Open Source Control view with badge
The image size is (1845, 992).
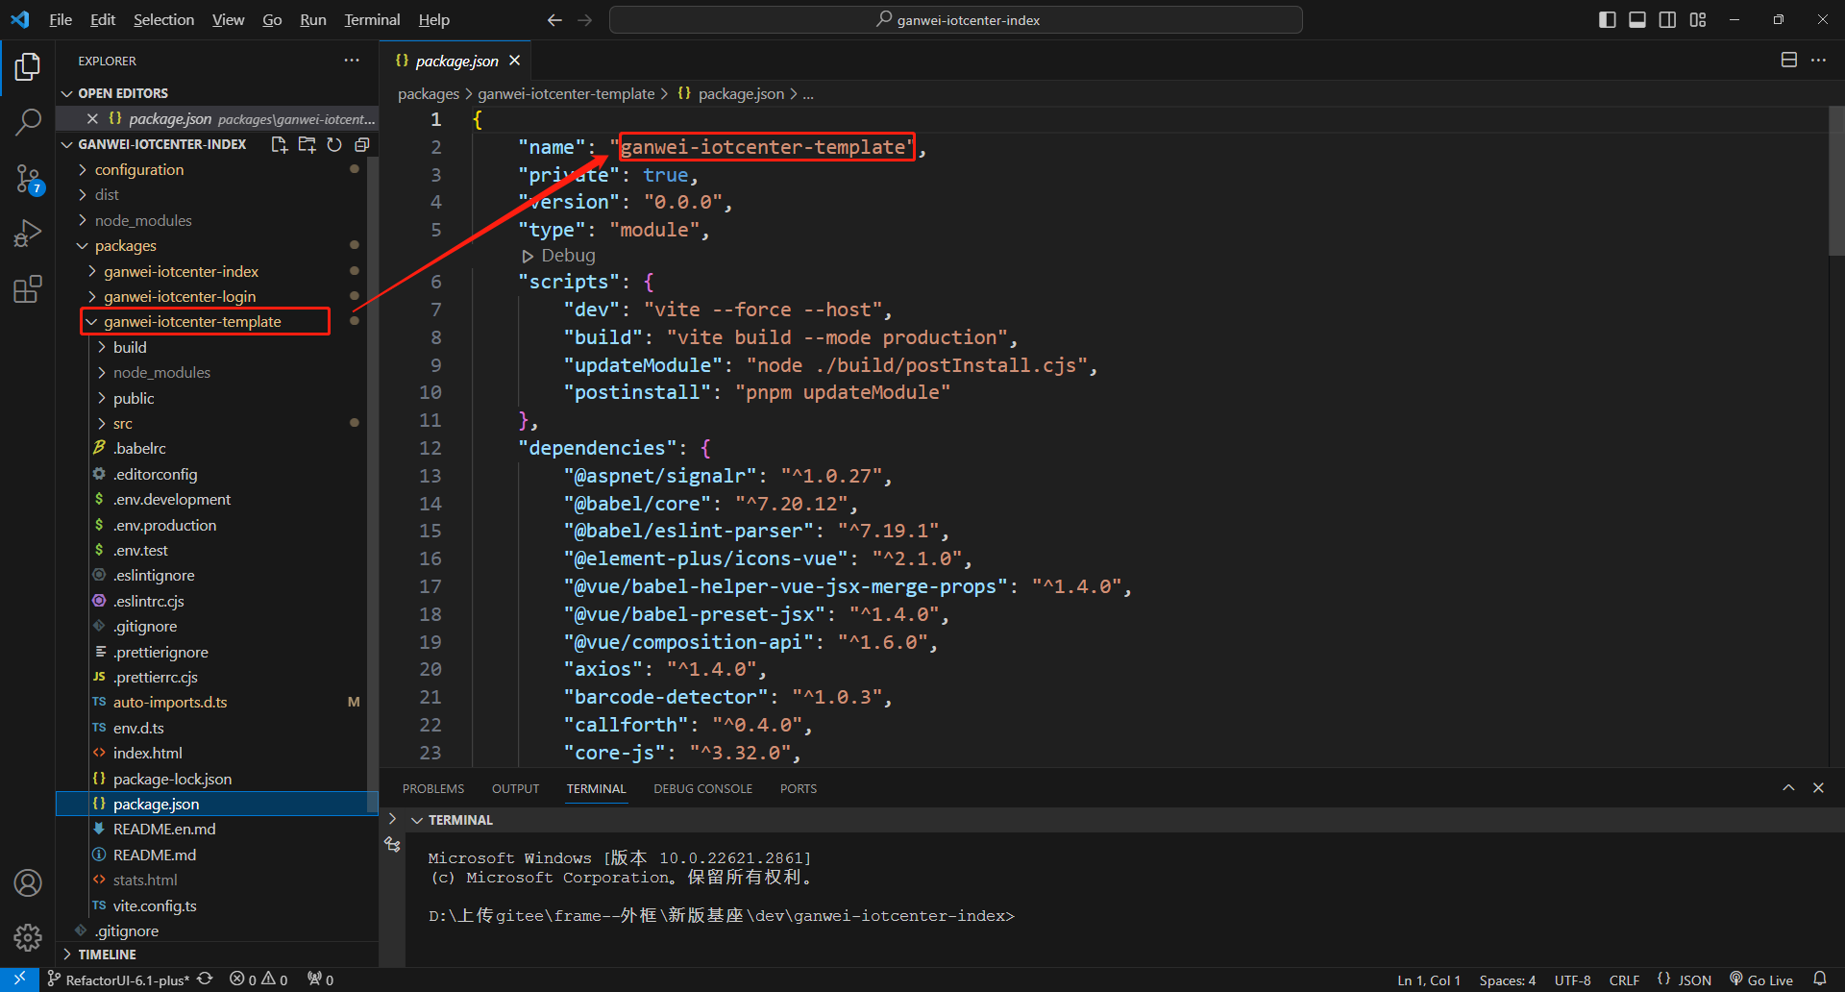pos(28,178)
